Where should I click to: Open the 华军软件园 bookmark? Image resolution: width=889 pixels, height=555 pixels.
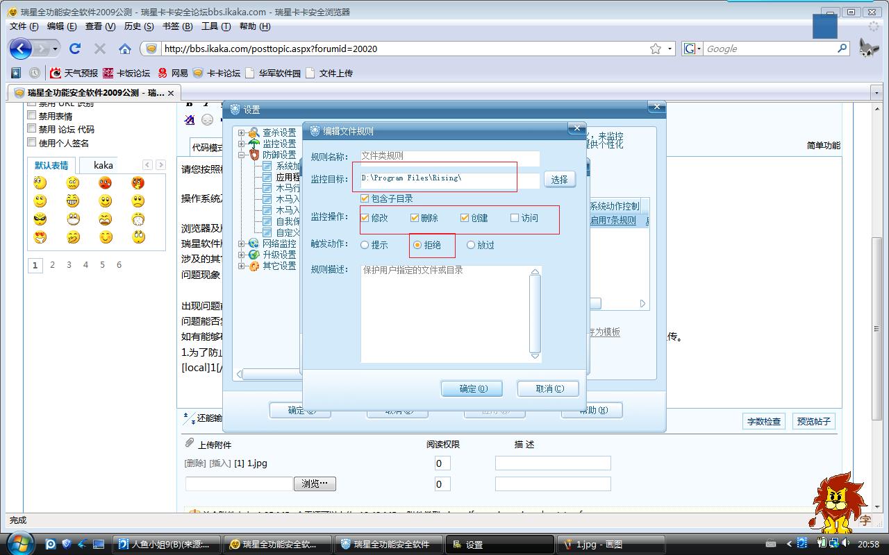click(273, 73)
